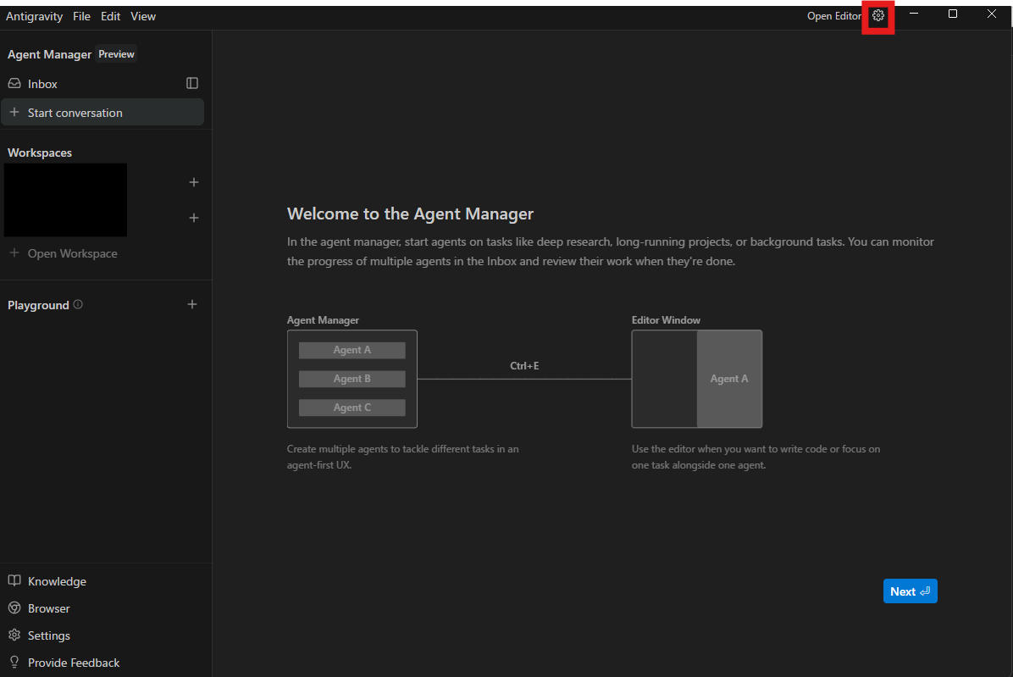
Task: Toggle the sidebar panel icon beside Inbox
Action: point(192,83)
